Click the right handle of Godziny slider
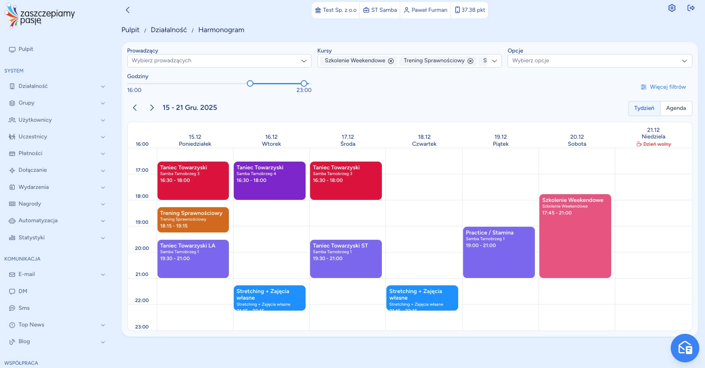705x368 pixels. (304, 83)
